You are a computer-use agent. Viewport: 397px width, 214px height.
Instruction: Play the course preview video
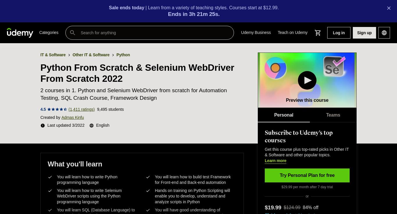[307, 80]
